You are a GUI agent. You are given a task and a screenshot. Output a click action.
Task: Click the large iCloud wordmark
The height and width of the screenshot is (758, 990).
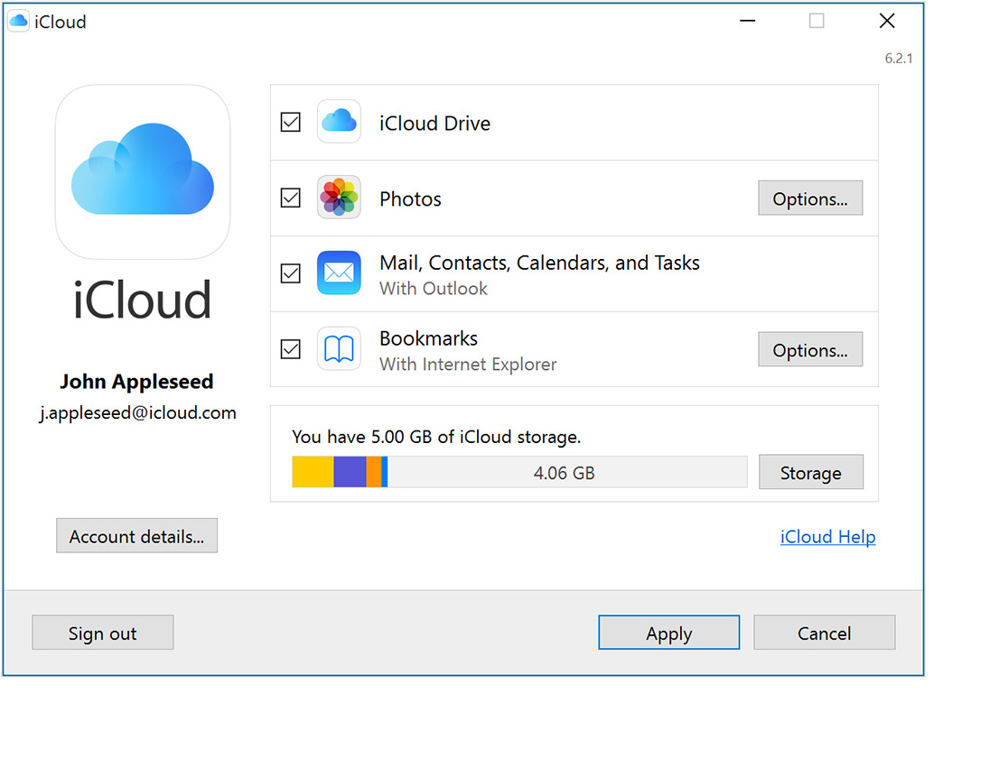coord(142,300)
